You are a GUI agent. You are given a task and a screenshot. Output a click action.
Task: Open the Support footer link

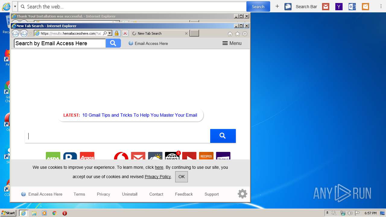coord(211,194)
